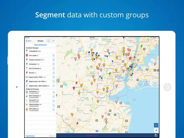Viewport: 184px width, 138px height.
Task: Select the Accounts (192) external group
Action: (x=40, y=101)
